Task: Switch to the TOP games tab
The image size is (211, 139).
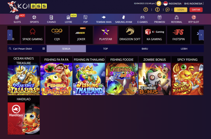Action: click(105, 49)
